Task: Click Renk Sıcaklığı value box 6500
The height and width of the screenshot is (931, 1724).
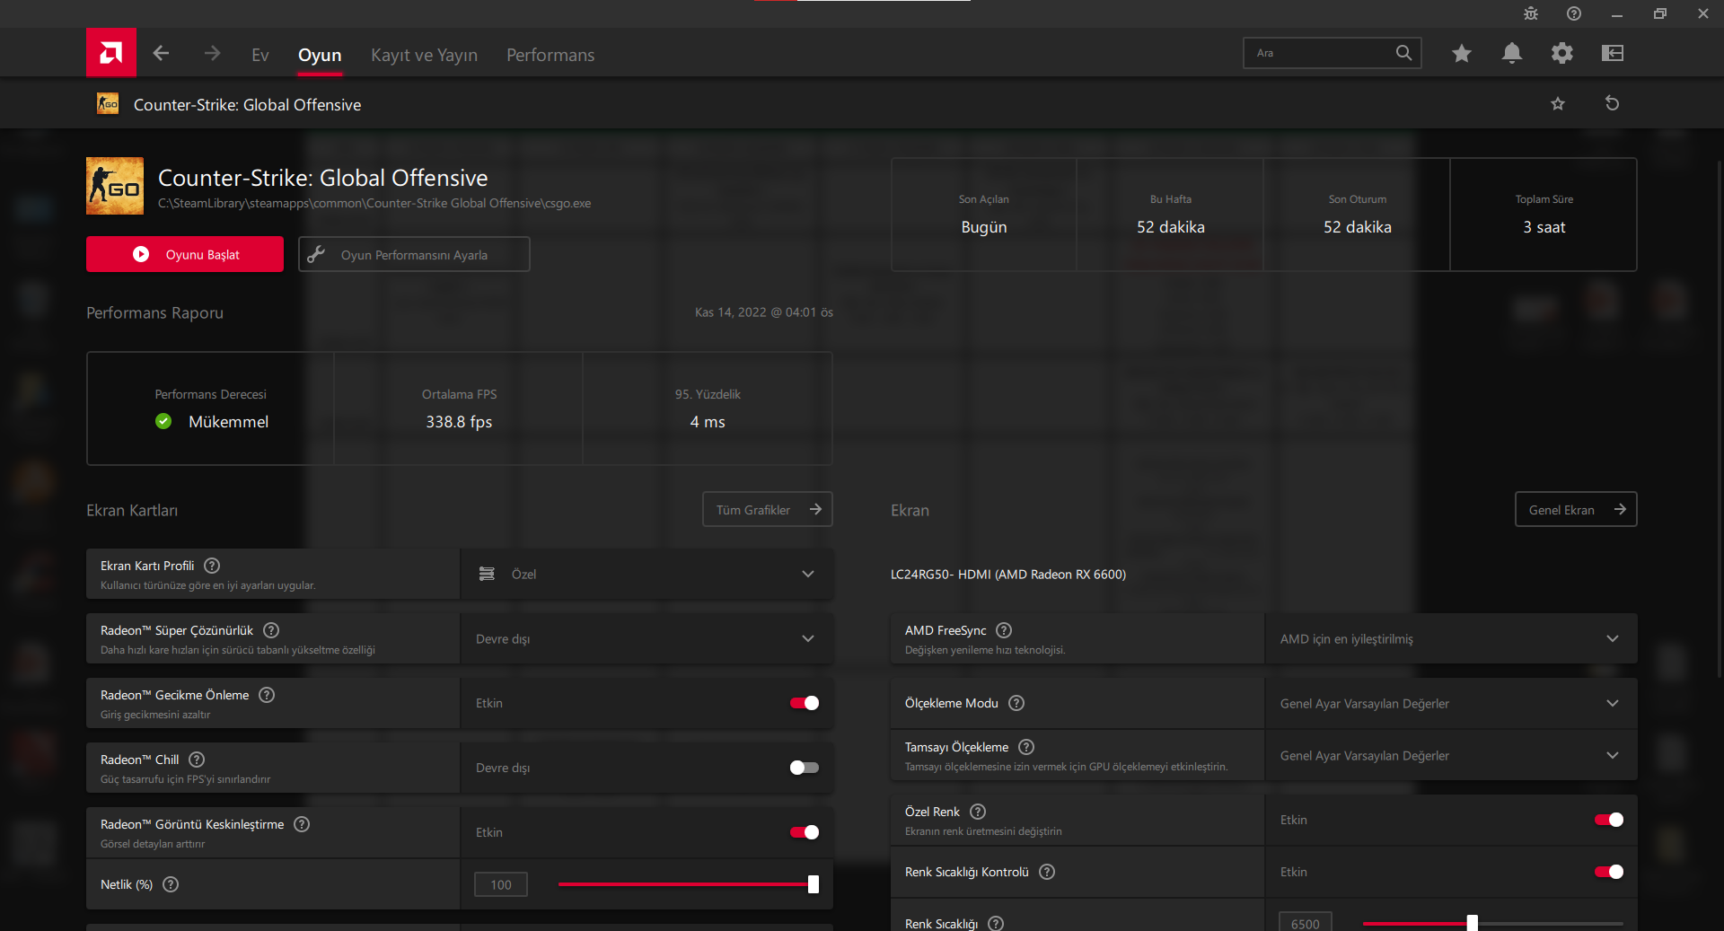Action: coord(1306,923)
